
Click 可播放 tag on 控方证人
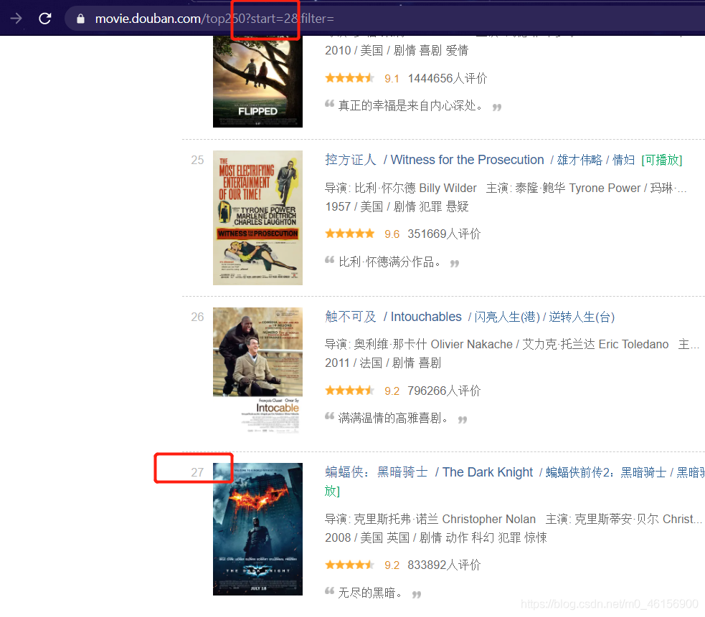pos(662,160)
